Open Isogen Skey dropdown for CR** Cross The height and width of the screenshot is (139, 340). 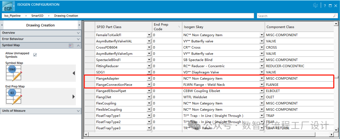[262, 47]
